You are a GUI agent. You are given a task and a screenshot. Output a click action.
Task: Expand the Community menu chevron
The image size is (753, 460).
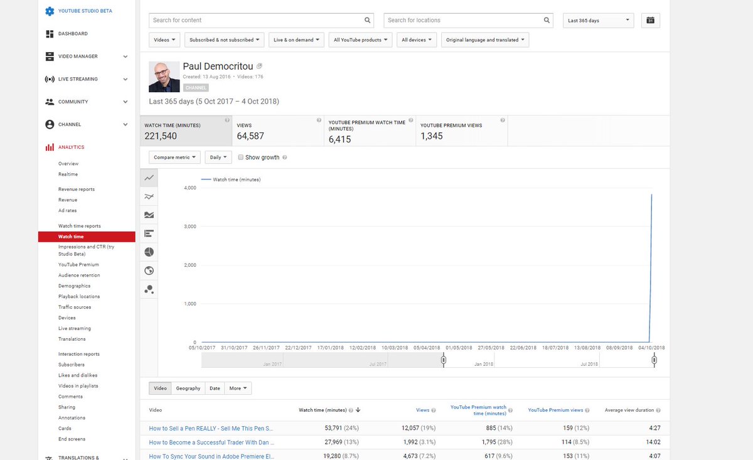tap(125, 102)
